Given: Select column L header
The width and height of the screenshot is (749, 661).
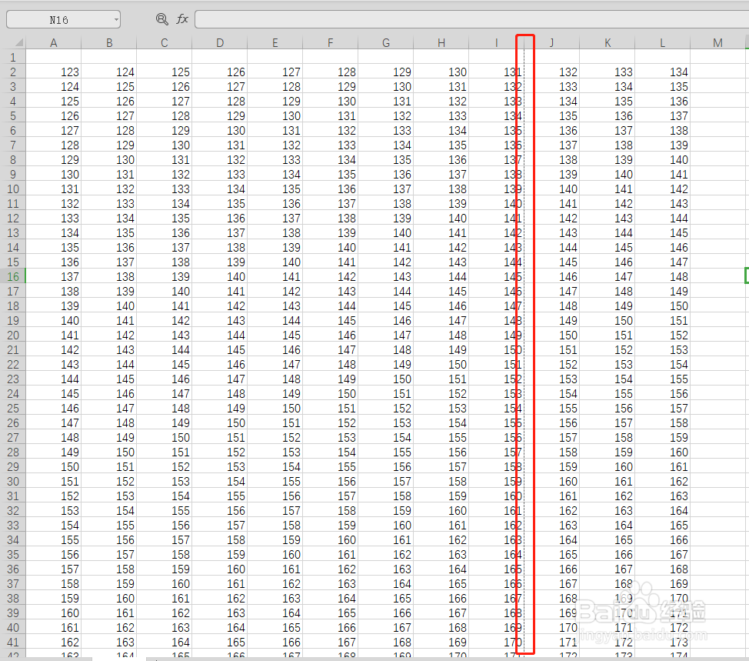Looking at the screenshot, I should 663,42.
